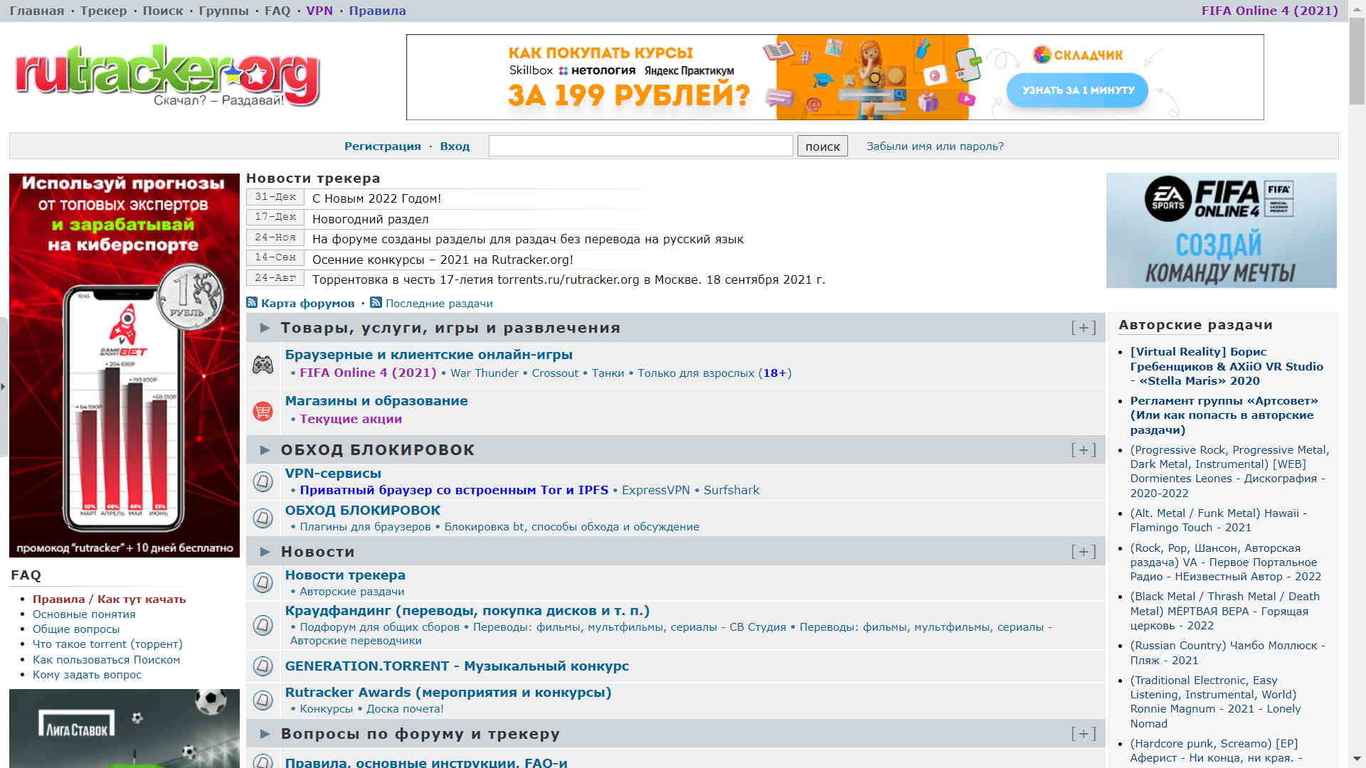Viewport: 1366px width, 768px height.
Task: Open FAQ link Как пользоваться Поиском
Action: pyautogui.click(x=106, y=660)
